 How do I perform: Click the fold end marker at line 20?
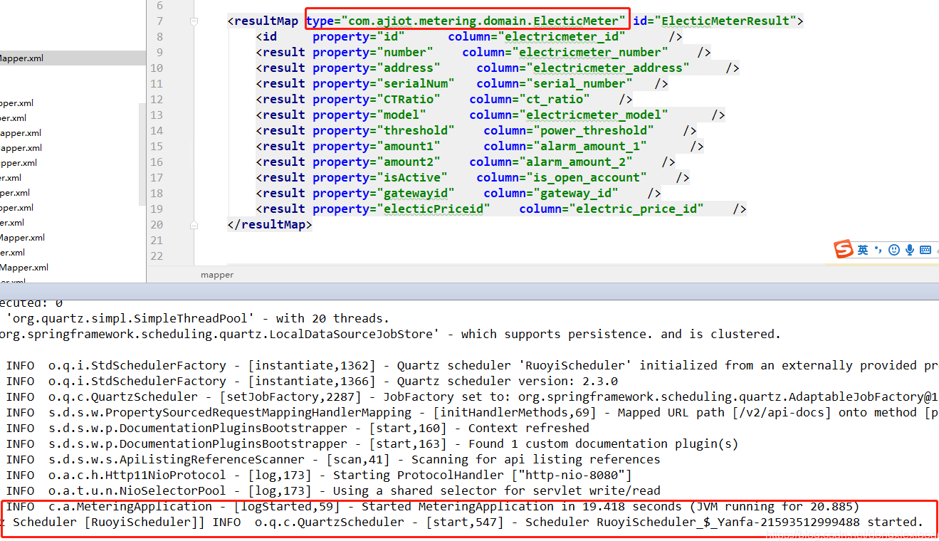click(x=194, y=225)
